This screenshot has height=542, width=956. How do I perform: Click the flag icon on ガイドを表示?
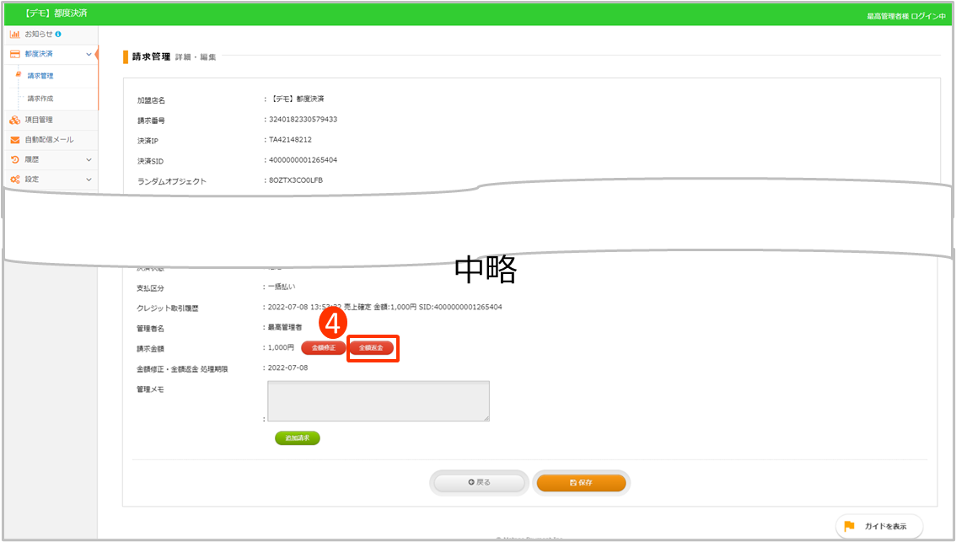coord(849,526)
